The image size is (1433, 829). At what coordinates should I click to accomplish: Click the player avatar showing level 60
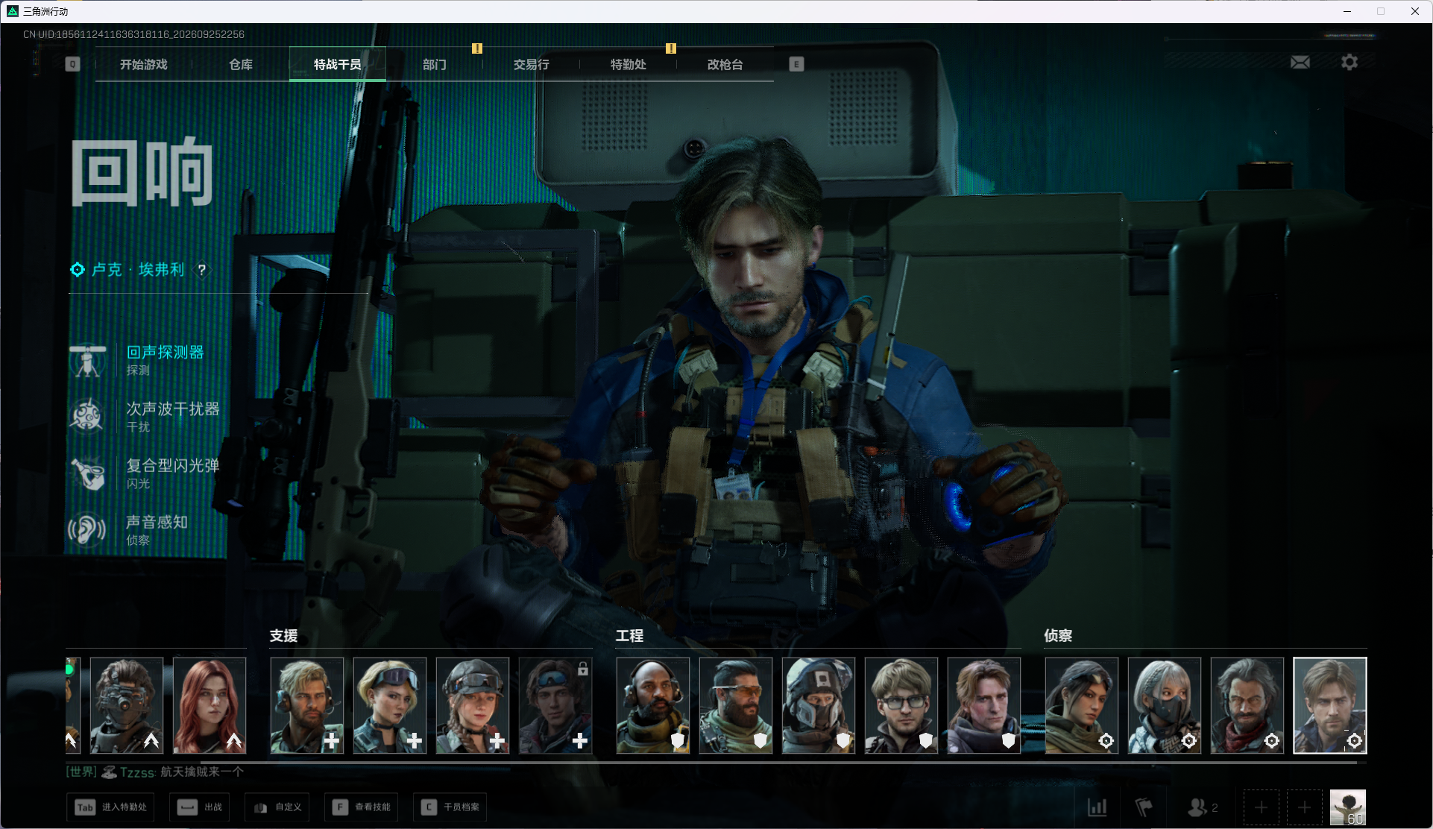tap(1348, 807)
